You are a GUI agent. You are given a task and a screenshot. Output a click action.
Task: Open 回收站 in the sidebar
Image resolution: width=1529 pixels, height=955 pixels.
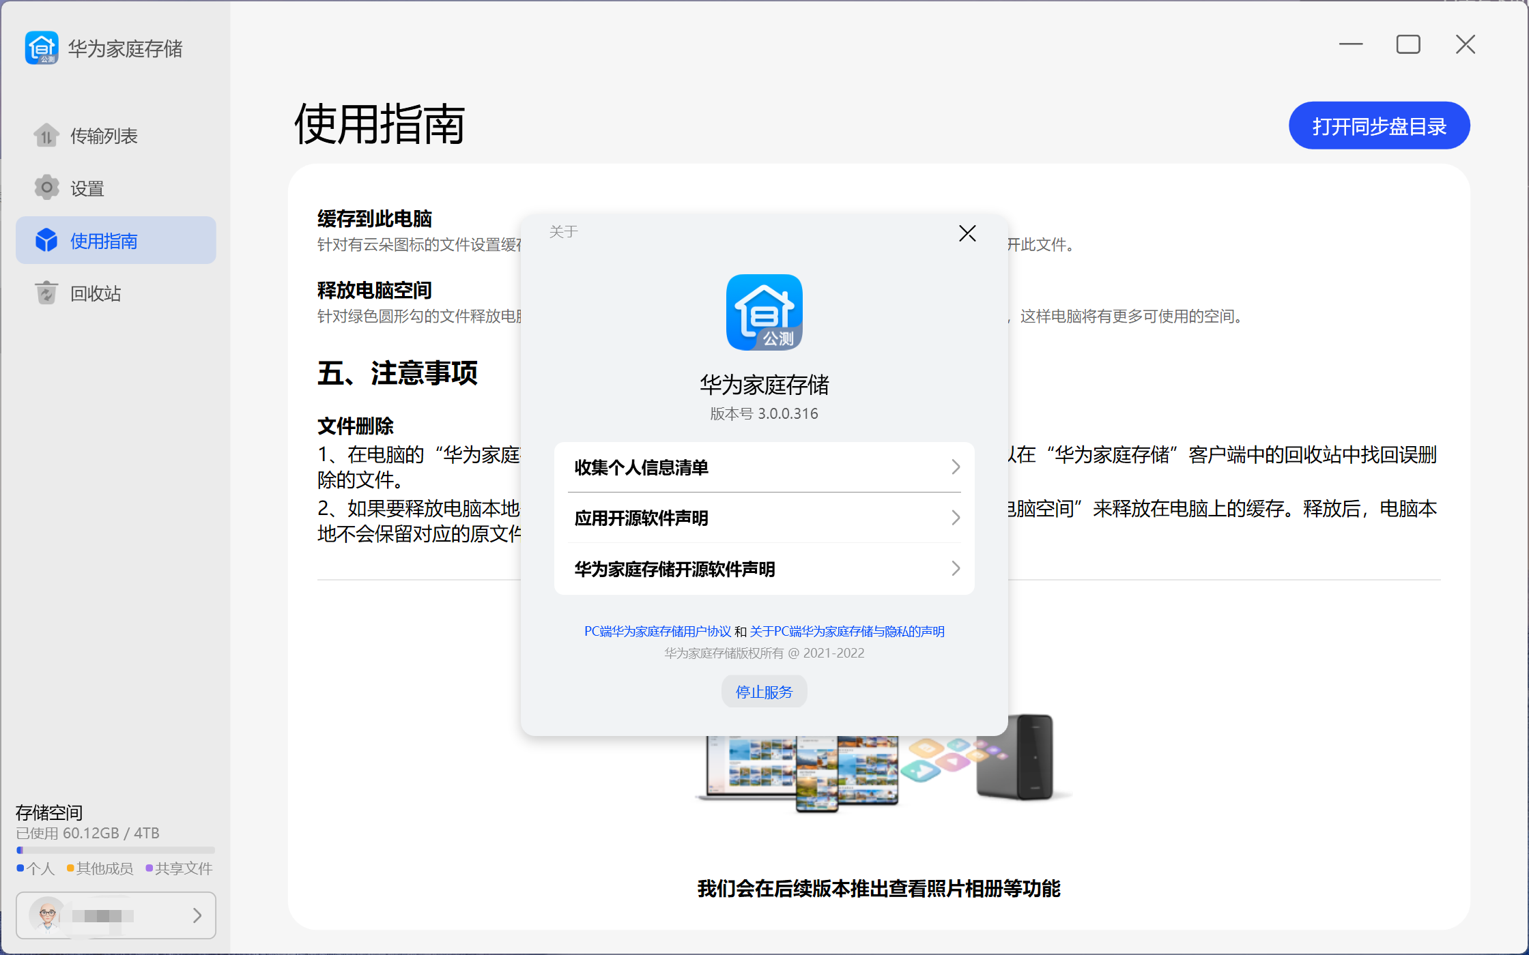(x=116, y=293)
